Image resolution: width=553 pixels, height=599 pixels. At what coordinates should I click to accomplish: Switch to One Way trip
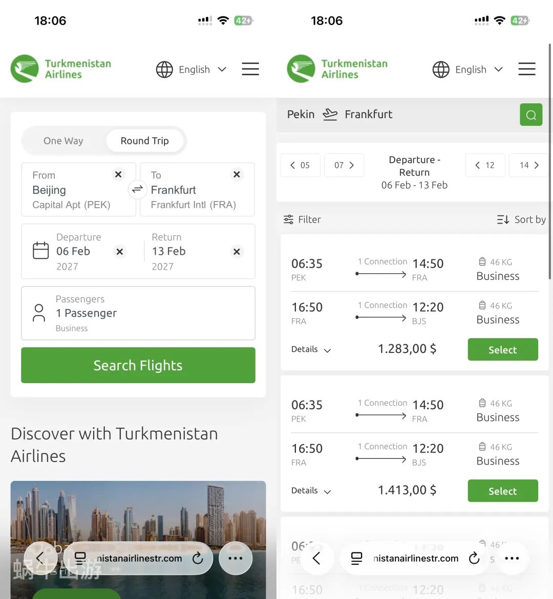63,141
